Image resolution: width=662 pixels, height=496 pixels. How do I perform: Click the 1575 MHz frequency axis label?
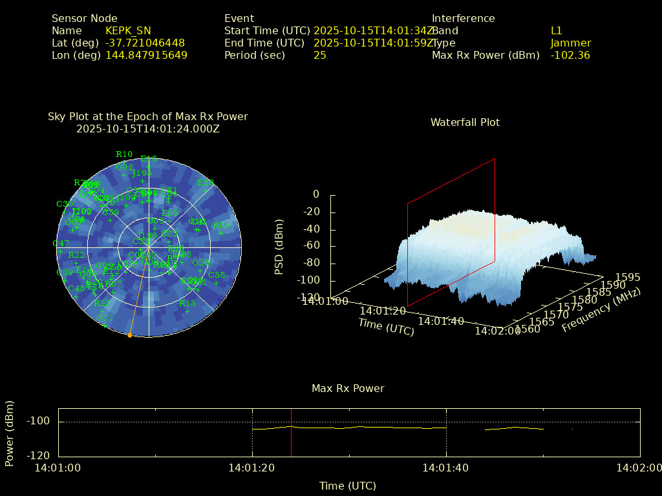[570, 307]
